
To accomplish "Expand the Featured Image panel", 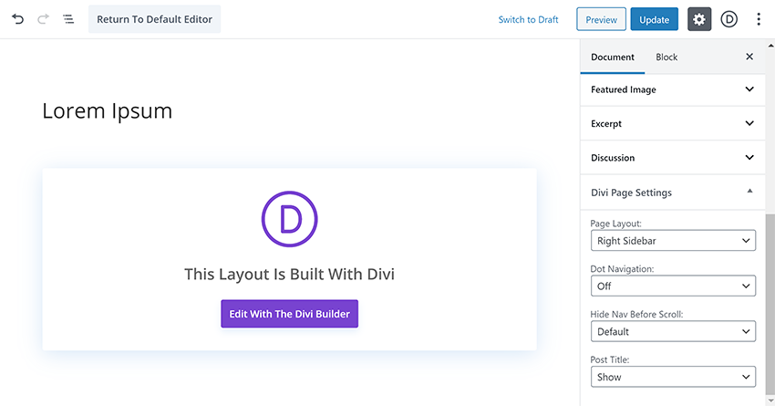I will click(673, 89).
